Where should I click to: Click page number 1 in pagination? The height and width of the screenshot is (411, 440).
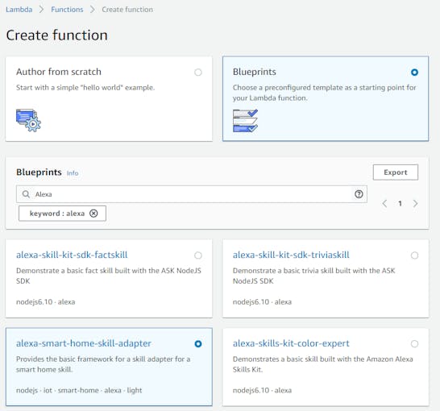click(x=400, y=203)
